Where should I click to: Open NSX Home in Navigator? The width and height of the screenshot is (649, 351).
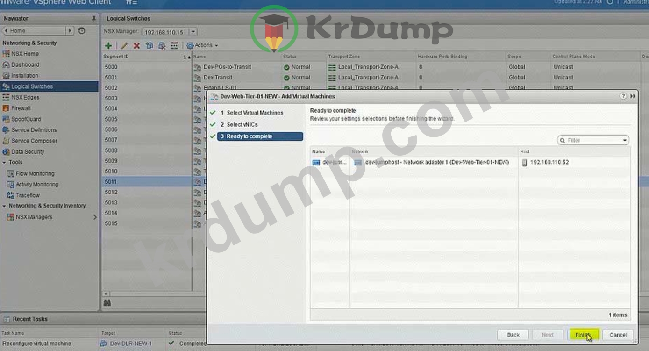(x=25, y=54)
